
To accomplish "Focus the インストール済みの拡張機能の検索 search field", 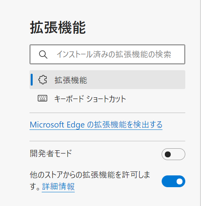I will pyautogui.click(x=107, y=55).
